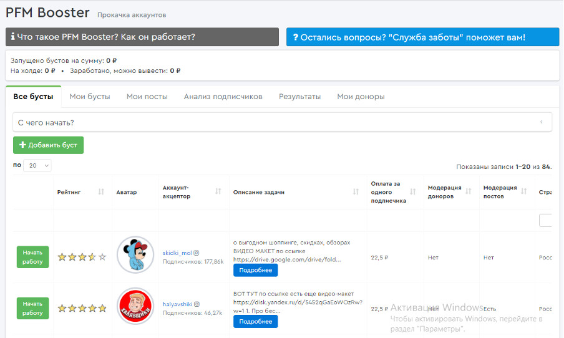Click the Аватар column header

127,192
